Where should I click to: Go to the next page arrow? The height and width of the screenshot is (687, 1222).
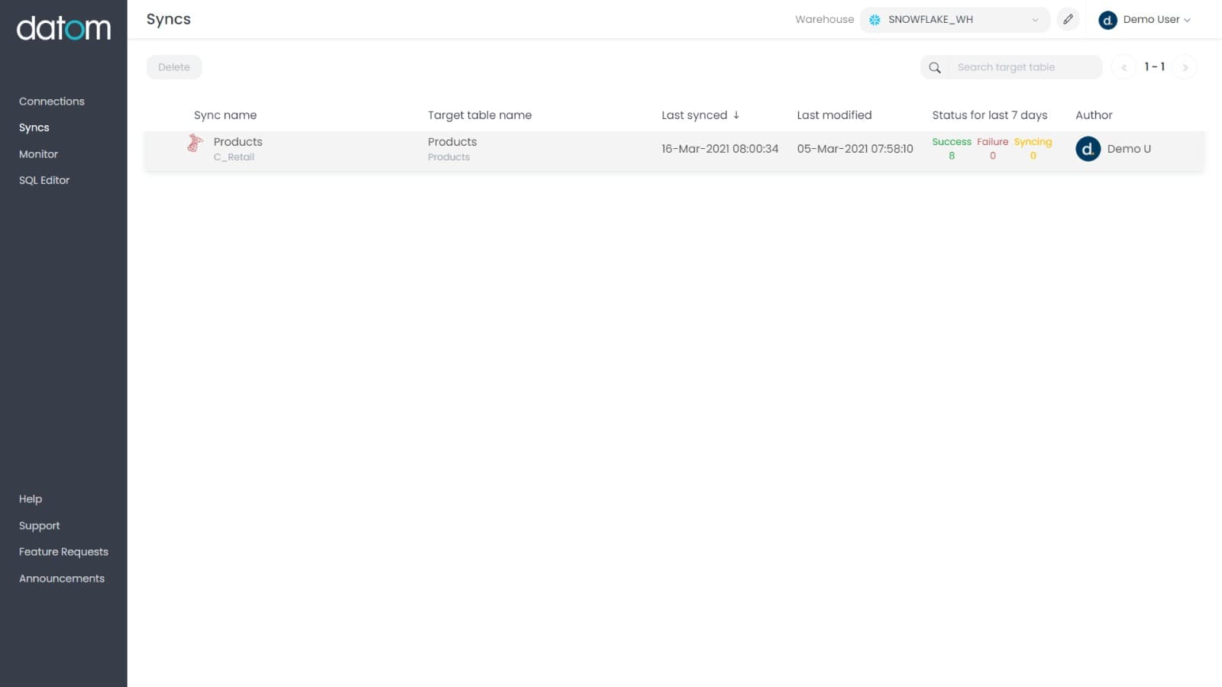point(1185,67)
